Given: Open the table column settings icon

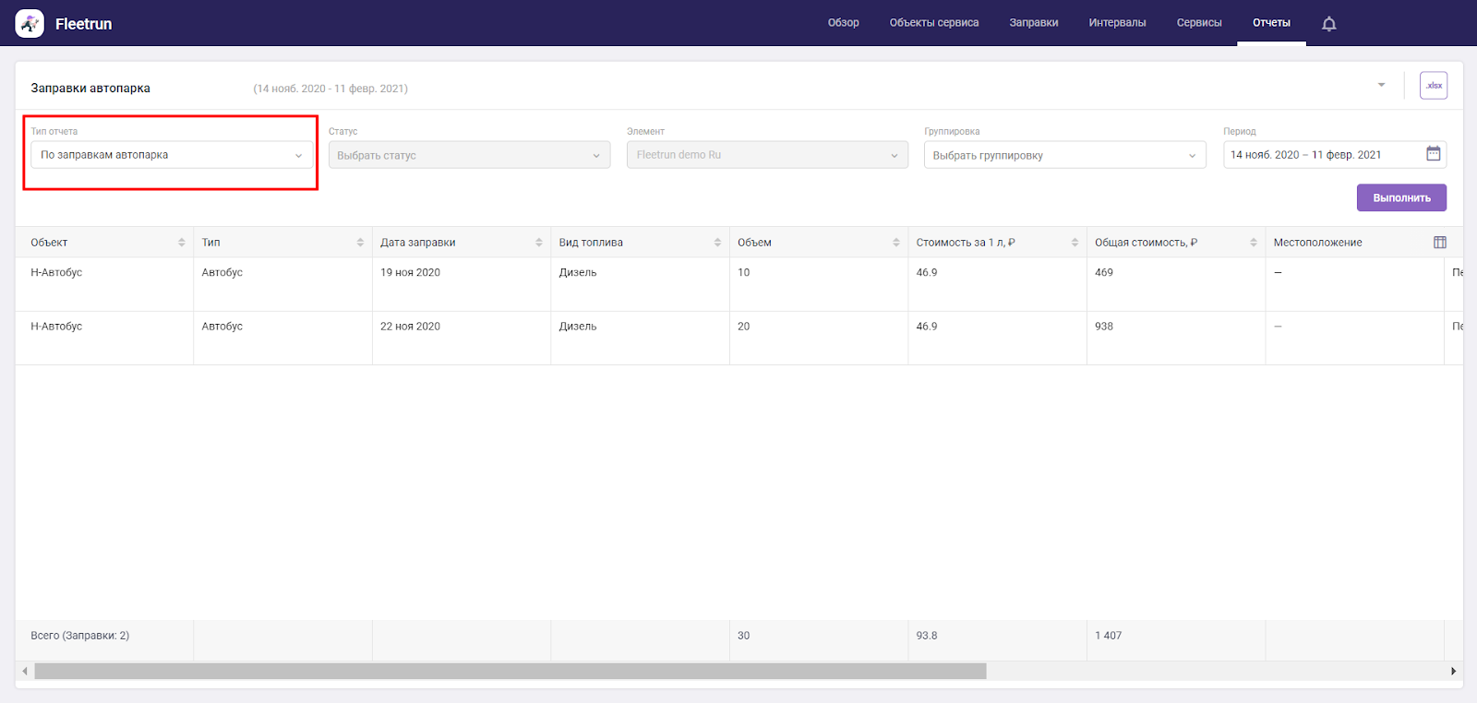Looking at the screenshot, I should (1439, 243).
